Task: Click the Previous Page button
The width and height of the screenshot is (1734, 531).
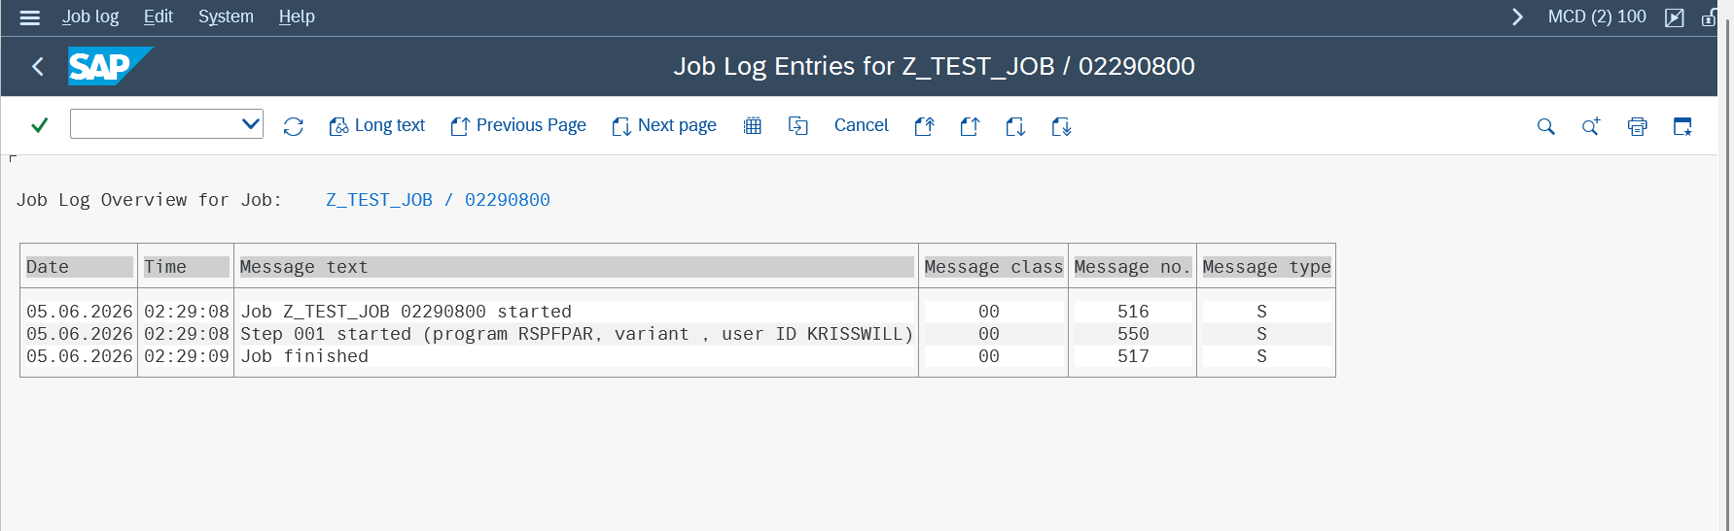Action: tap(518, 126)
